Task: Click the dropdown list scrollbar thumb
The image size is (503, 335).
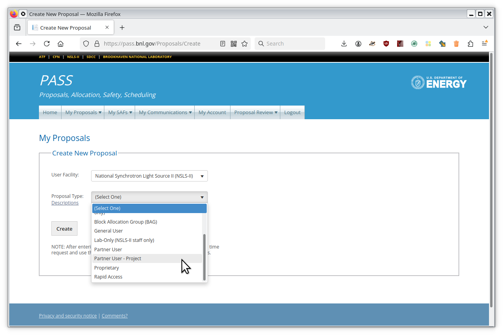Action: coord(204,257)
